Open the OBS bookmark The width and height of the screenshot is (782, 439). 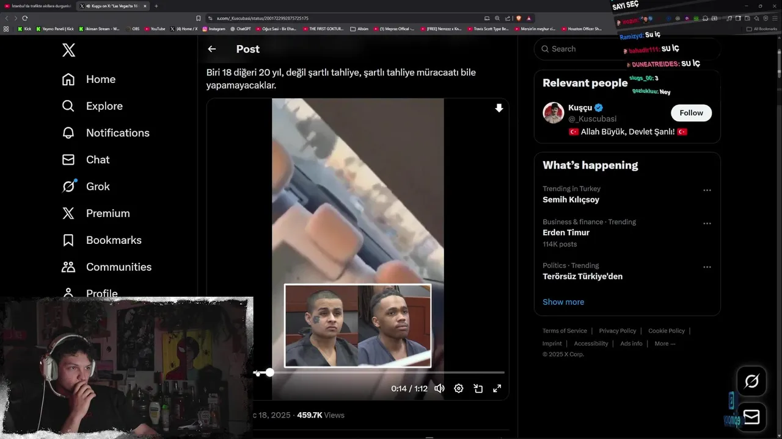[132, 29]
